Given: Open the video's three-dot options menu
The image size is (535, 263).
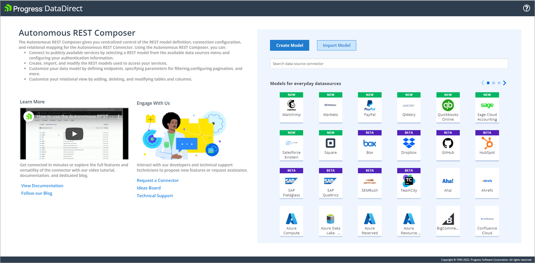Looking at the screenshot, I should (x=118, y=117).
